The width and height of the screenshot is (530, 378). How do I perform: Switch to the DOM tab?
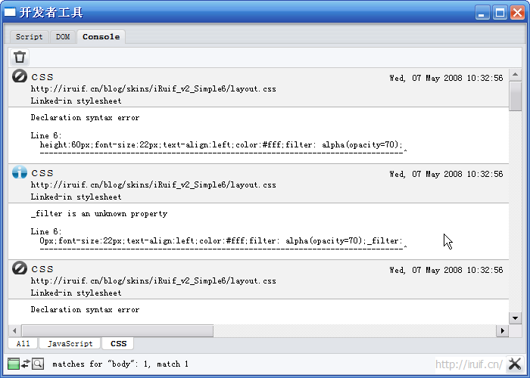(x=63, y=36)
